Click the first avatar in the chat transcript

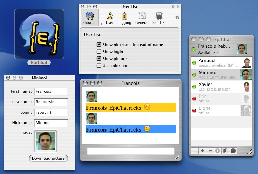point(91,96)
